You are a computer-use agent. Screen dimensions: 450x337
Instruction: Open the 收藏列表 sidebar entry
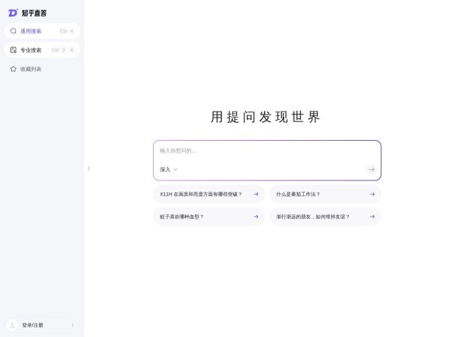[31, 69]
